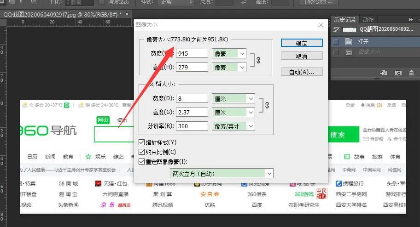Open the pixel width unit dropdown (像素)
This screenshot has width=420, height=227.
(229, 53)
